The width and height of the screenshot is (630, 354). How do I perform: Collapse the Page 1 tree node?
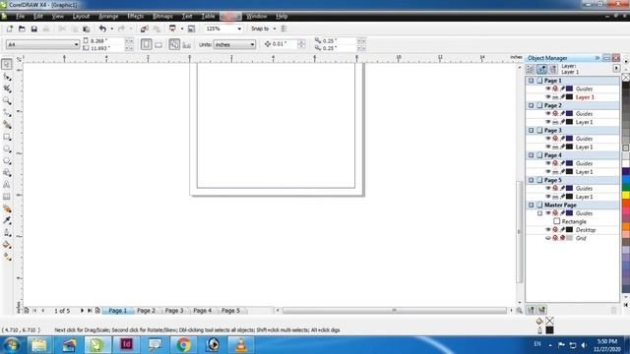[x=532, y=81]
